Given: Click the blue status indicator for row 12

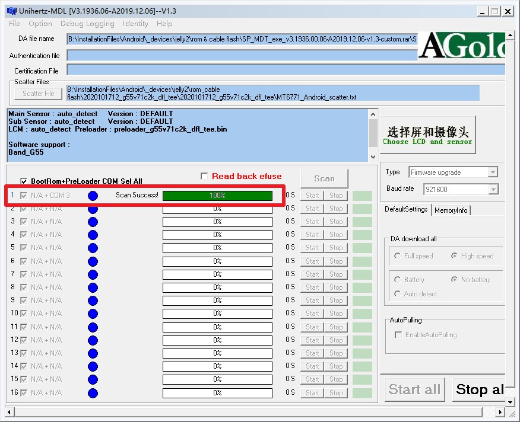Looking at the screenshot, I should 93,340.
